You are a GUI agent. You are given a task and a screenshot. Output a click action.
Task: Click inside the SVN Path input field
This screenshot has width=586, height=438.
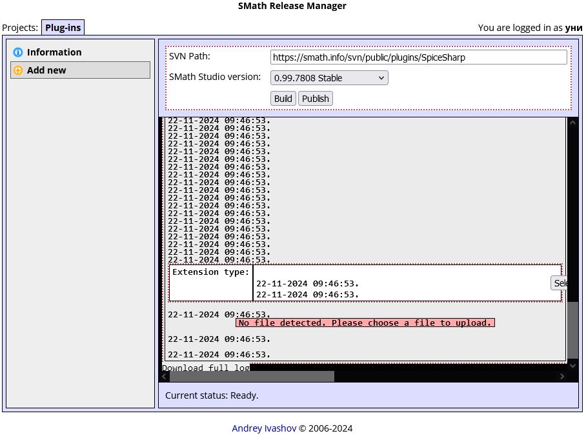[418, 57]
